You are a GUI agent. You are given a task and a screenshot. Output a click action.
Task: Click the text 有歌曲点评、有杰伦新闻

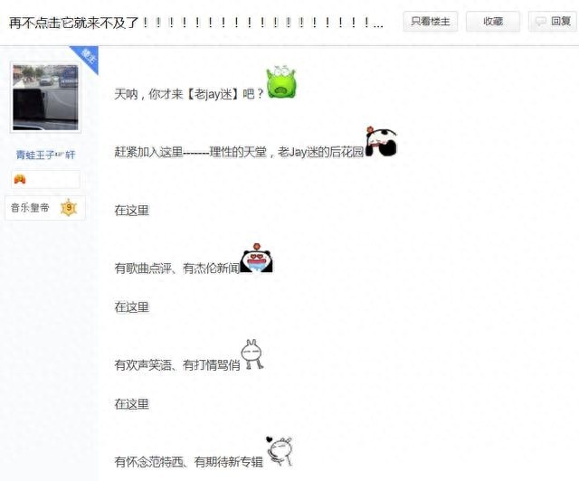coord(177,268)
